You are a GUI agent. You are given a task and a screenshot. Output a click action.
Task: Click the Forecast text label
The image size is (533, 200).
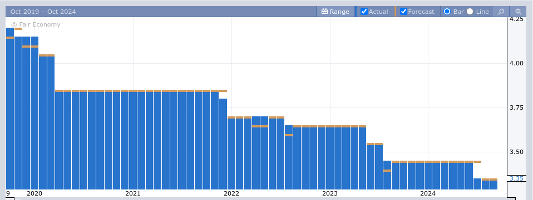421,12
